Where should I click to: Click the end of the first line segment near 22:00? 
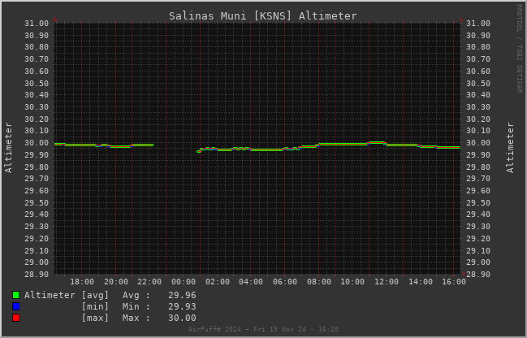(152, 145)
